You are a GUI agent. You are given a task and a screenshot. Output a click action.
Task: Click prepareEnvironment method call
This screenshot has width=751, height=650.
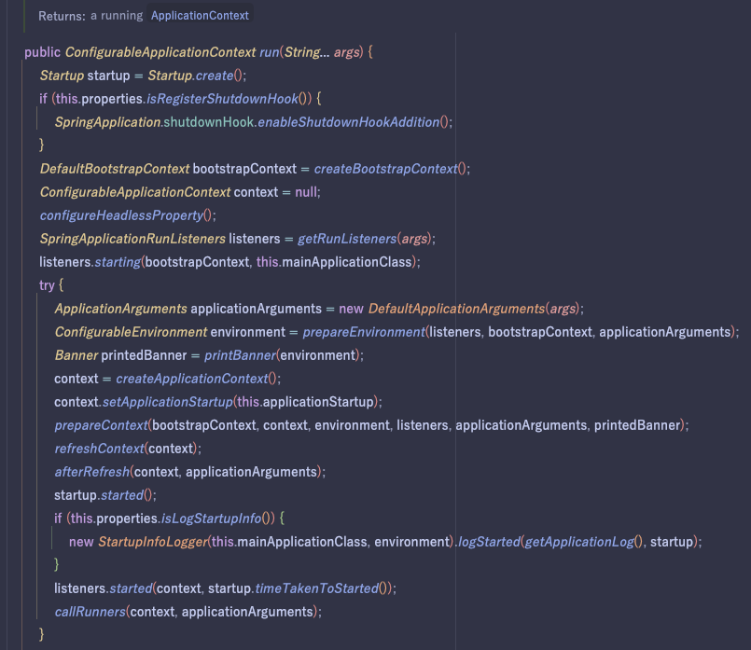coord(364,332)
